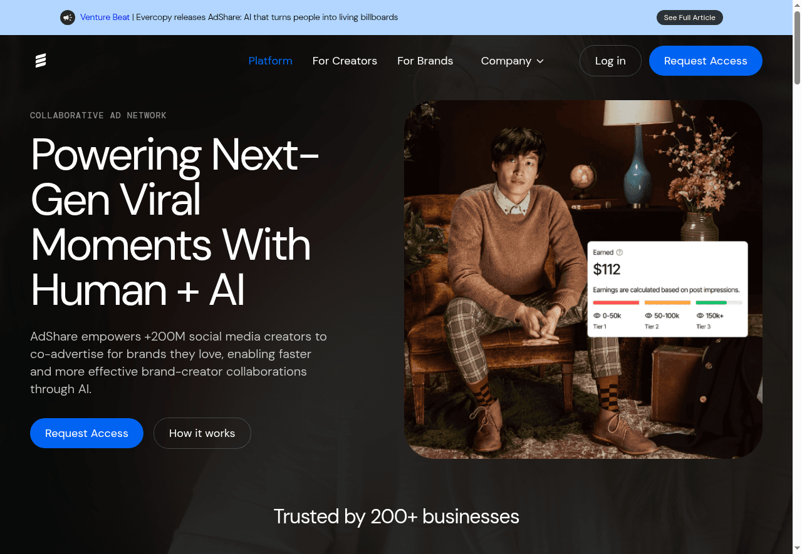Open the Platform nav item
802x554 pixels.
pyautogui.click(x=270, y=61)
